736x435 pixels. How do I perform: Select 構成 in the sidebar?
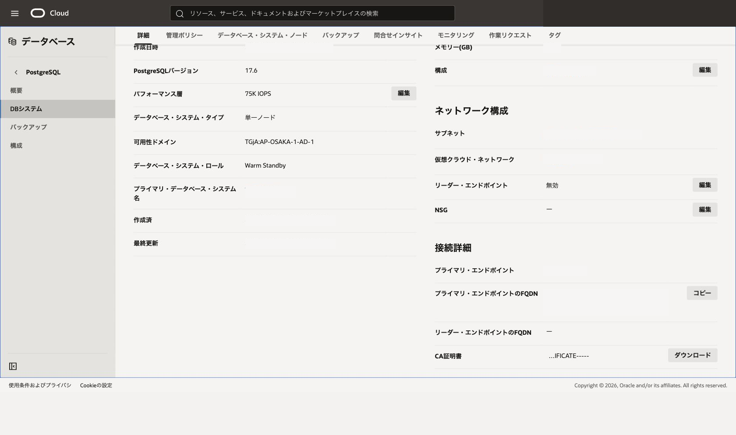click(57, 146)
